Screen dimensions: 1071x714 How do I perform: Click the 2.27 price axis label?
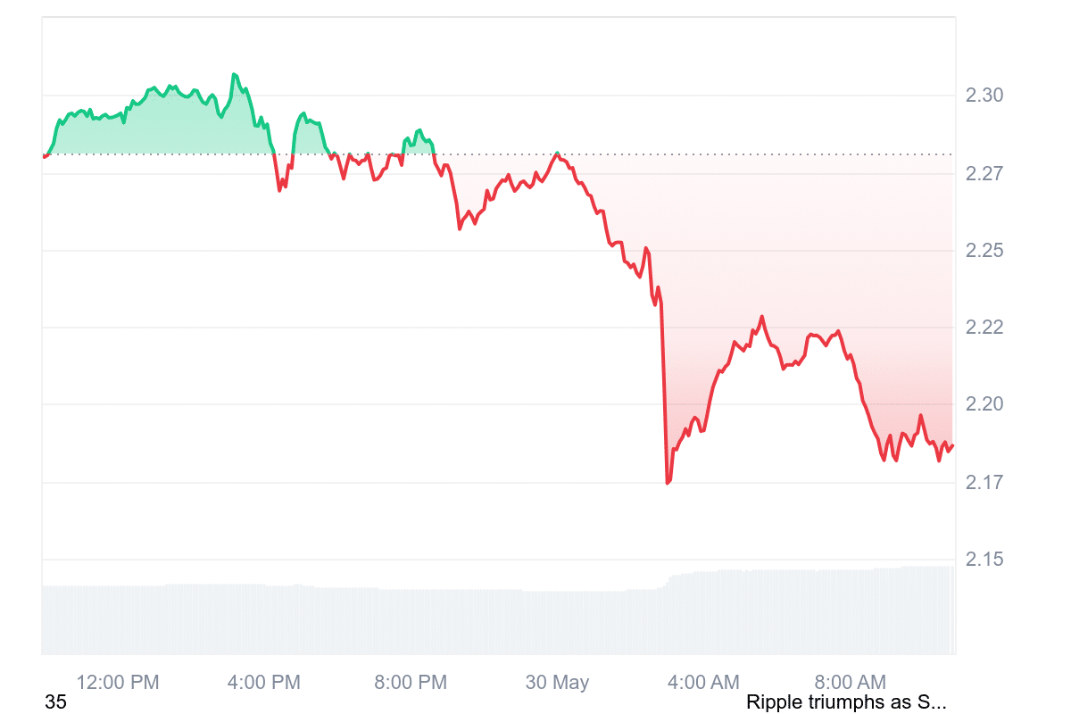click(985, 173)
